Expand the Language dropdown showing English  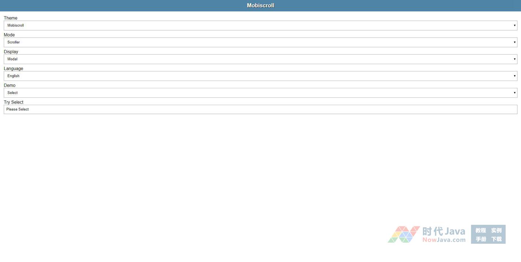pyautogui.click(x=260, y=76)
